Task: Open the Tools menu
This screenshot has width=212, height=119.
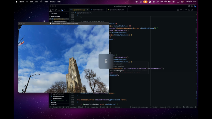Action: 46,2
